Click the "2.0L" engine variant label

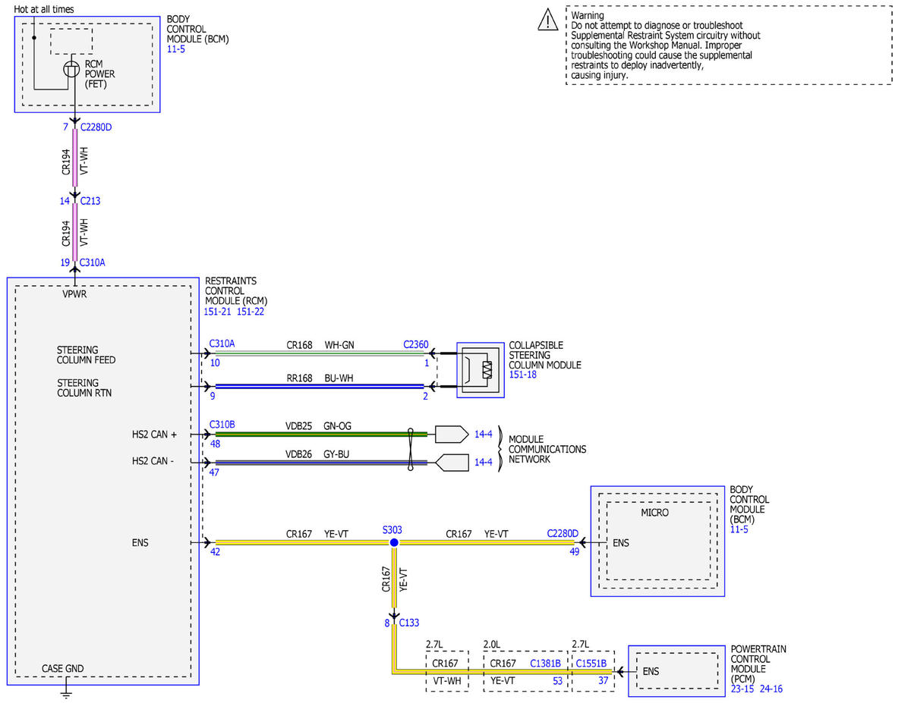tap(493, 645)
